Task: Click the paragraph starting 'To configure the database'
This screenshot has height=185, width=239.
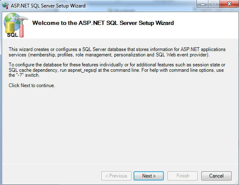Action: (x=117, y=70)
